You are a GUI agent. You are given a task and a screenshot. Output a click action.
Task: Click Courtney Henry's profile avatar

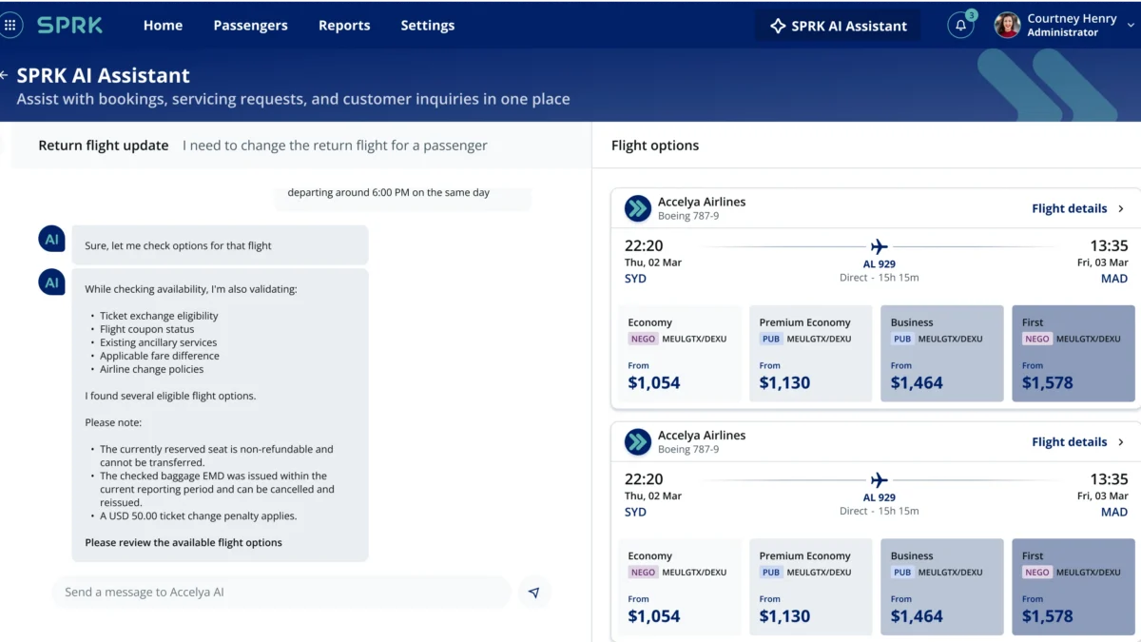point(1007,26)
